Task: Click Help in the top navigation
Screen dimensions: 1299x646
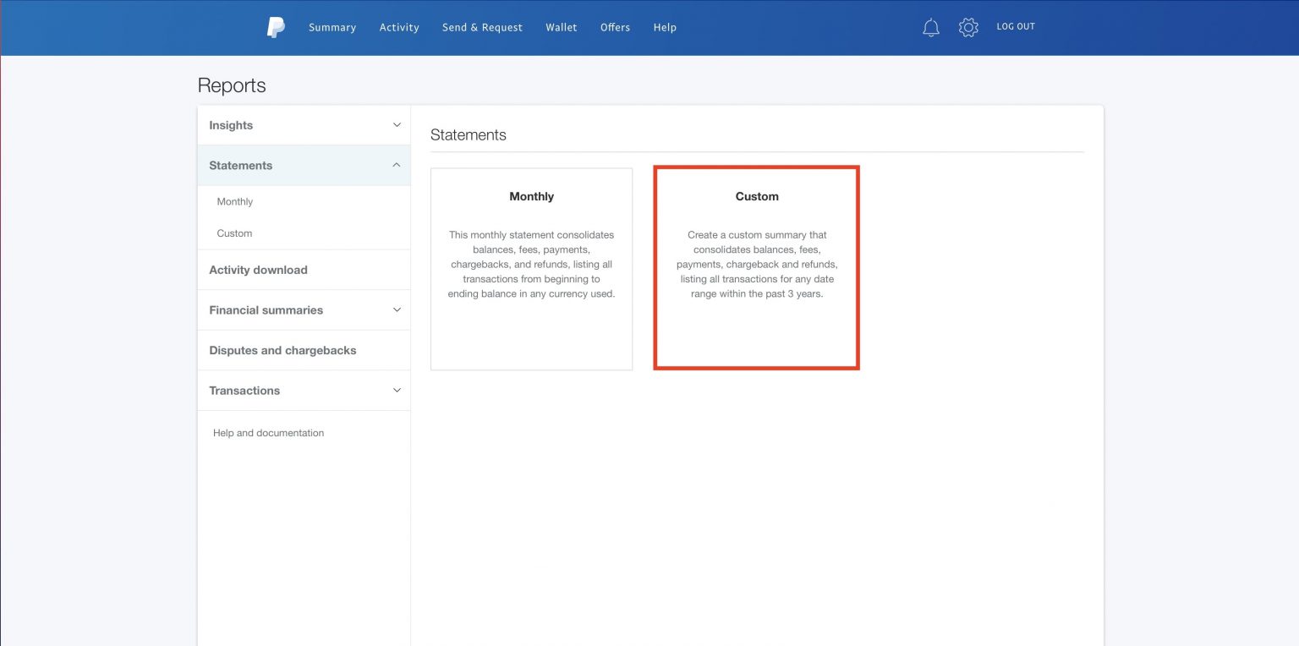Action: tap(665, 27)
